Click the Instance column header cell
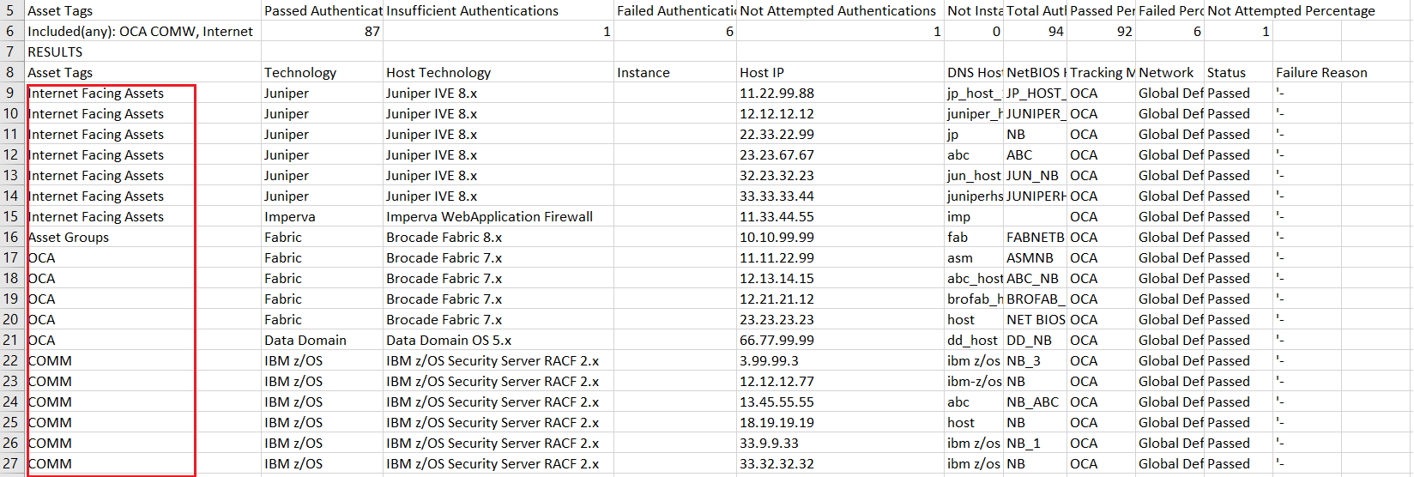 coord(675,72)
